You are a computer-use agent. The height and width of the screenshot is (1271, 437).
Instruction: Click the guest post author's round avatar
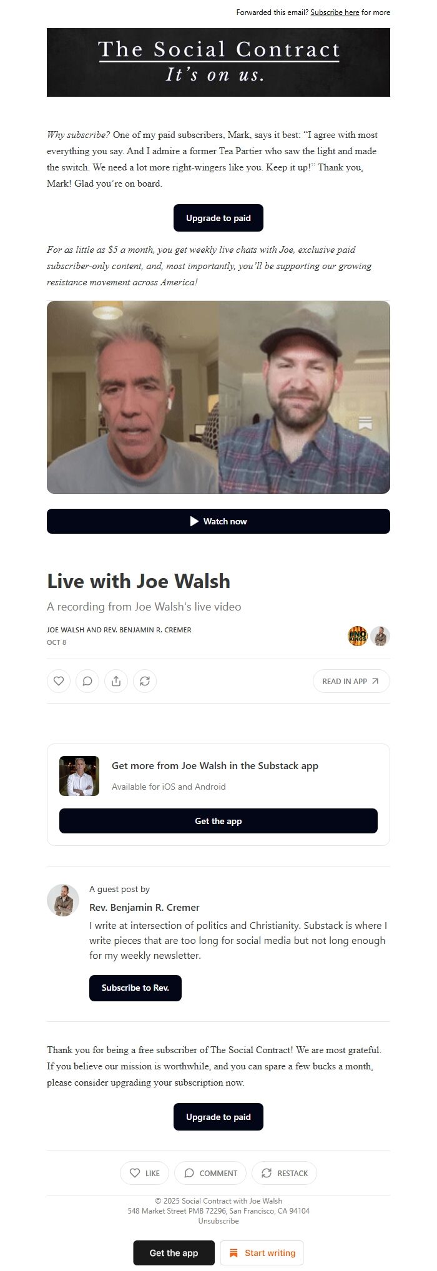pos(63,900)
